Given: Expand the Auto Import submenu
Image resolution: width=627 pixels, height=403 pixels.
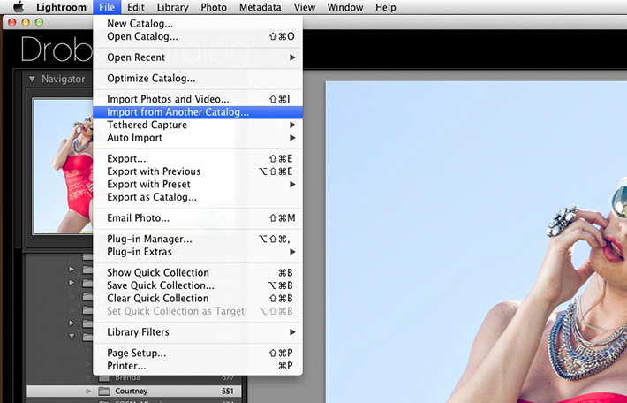Looking at the screenshot, I should tap(198, 138).
